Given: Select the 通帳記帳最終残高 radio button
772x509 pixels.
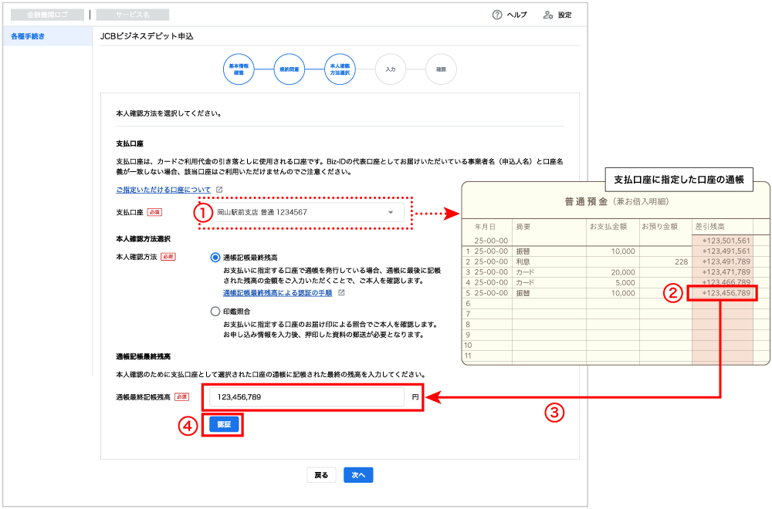Looking at the screenshot, I should [215, 257].
